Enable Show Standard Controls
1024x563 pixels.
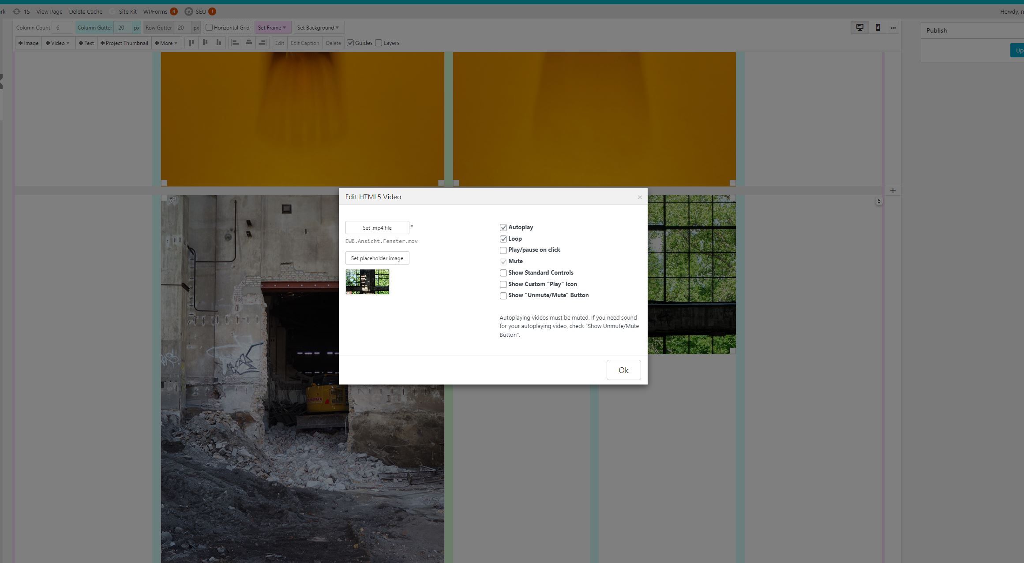point(503,273)
